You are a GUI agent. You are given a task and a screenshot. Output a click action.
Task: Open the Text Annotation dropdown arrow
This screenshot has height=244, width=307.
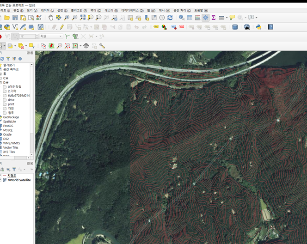[x=256, y=18]
